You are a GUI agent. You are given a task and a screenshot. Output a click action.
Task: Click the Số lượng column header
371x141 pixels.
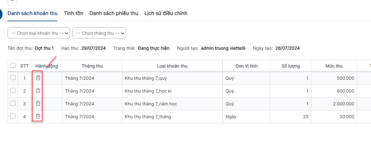(291, 66)
